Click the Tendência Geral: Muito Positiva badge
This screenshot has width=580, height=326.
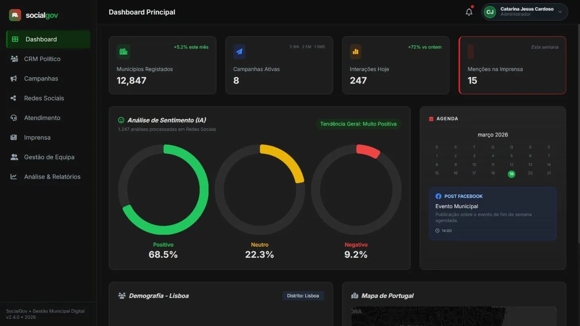[x=358, y=124]
